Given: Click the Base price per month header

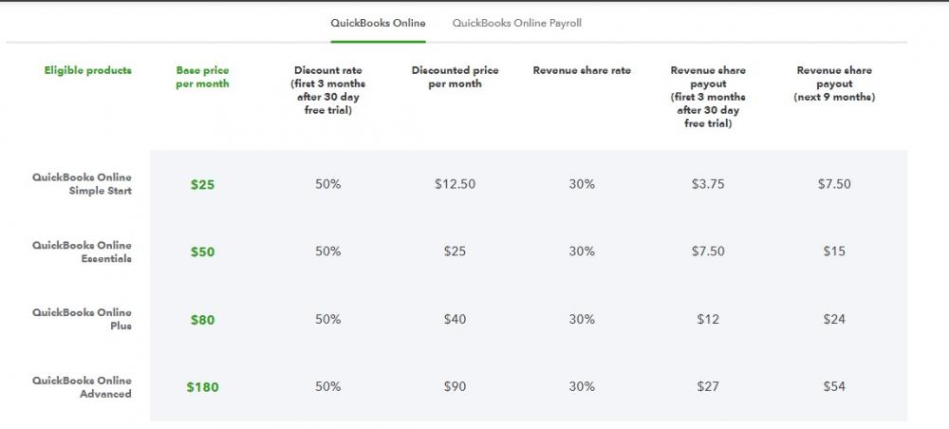Looking at the screenshot, I should point(202,77).
